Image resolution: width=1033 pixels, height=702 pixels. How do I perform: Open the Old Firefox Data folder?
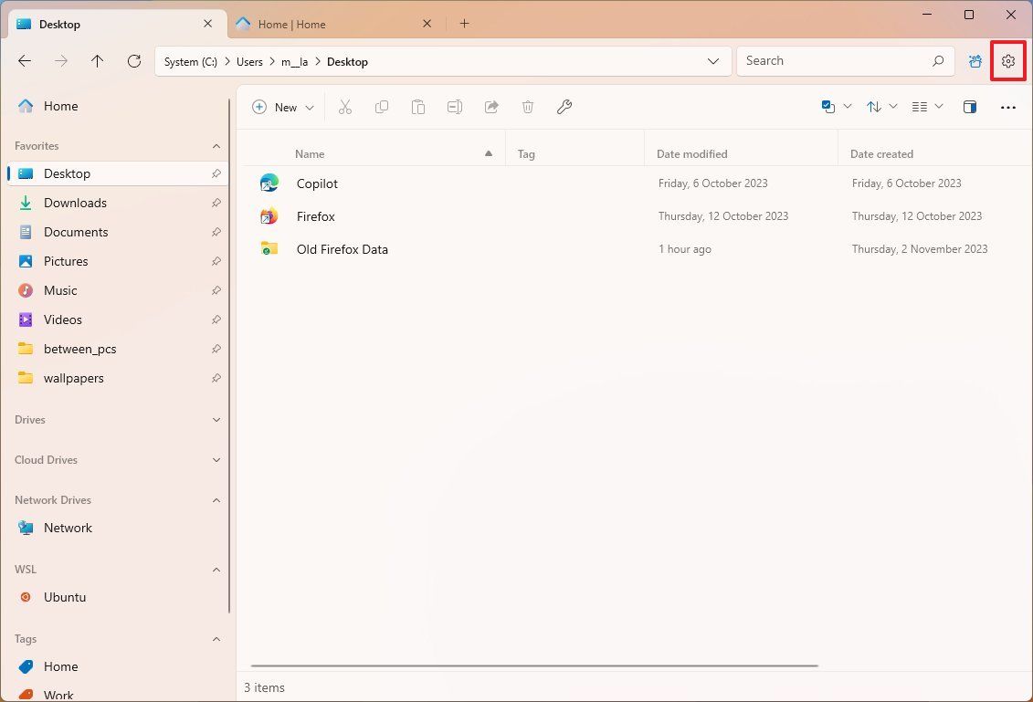click(342, 249)
